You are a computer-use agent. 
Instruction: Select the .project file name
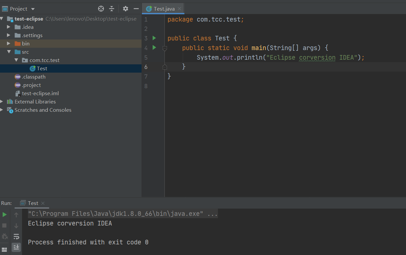pyautogui.click(x=32, y=85)
